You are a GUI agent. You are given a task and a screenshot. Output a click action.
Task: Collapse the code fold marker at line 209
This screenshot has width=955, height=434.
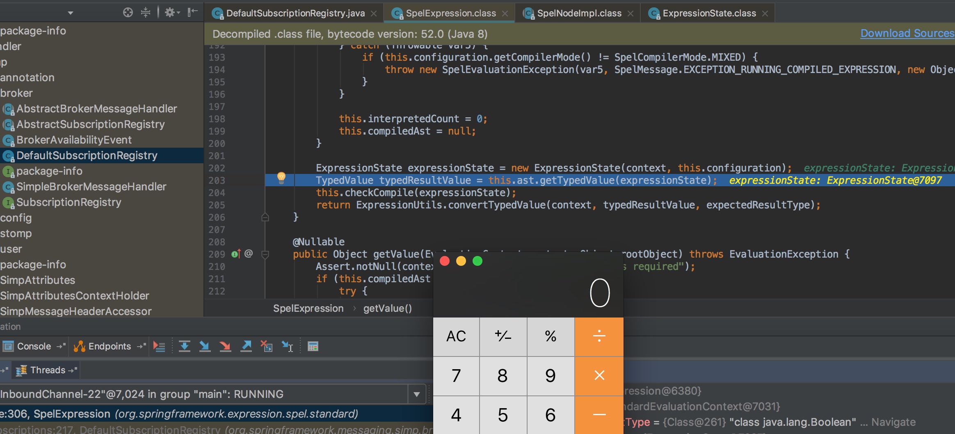(265, 255)
